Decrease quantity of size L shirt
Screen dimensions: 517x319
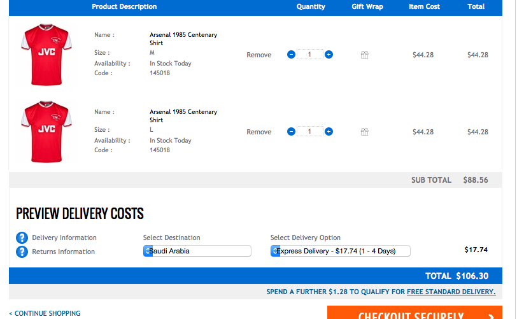click(291, 132)
